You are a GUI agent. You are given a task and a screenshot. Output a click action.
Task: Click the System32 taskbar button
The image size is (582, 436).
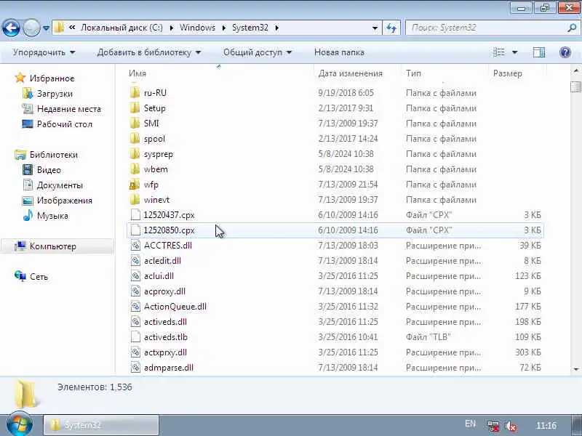coord(101,425)
